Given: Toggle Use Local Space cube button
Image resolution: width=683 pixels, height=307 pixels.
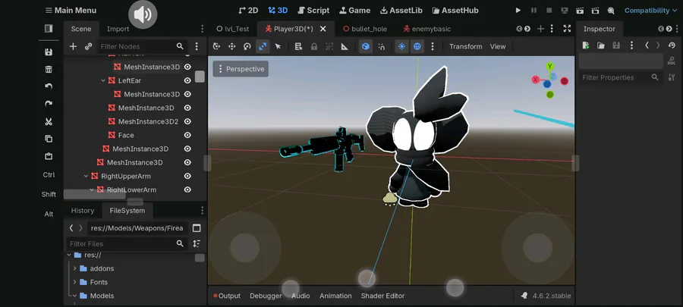Looking at the screenshot, I should [366, 46].
